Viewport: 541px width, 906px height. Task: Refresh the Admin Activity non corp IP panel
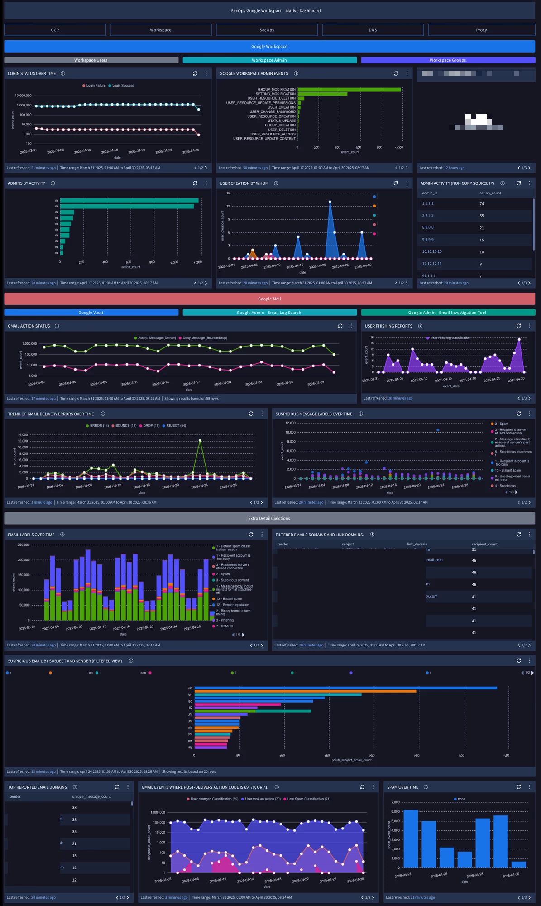pyautogui.click(x=518, y=183)
